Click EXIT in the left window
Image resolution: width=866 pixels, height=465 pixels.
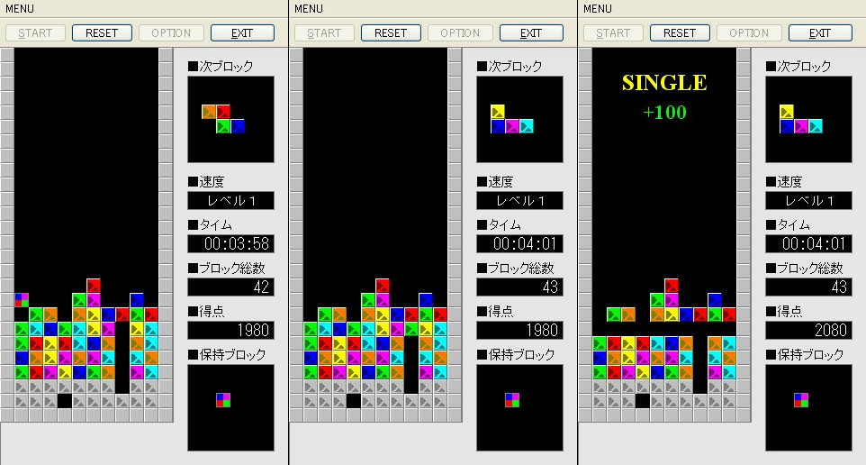[x=242, y=33]
